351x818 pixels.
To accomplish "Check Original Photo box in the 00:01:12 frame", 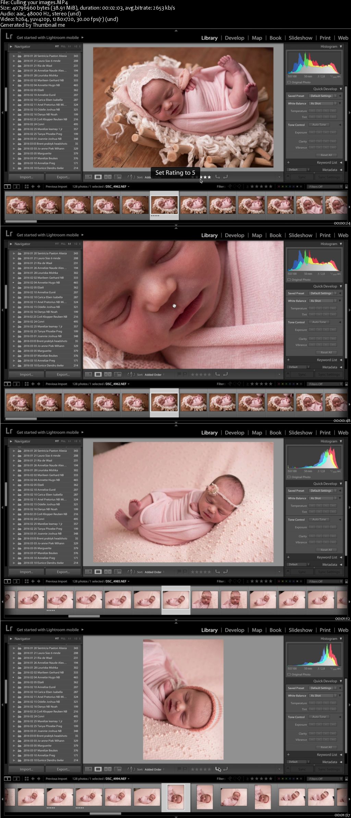I will [289, 477].
